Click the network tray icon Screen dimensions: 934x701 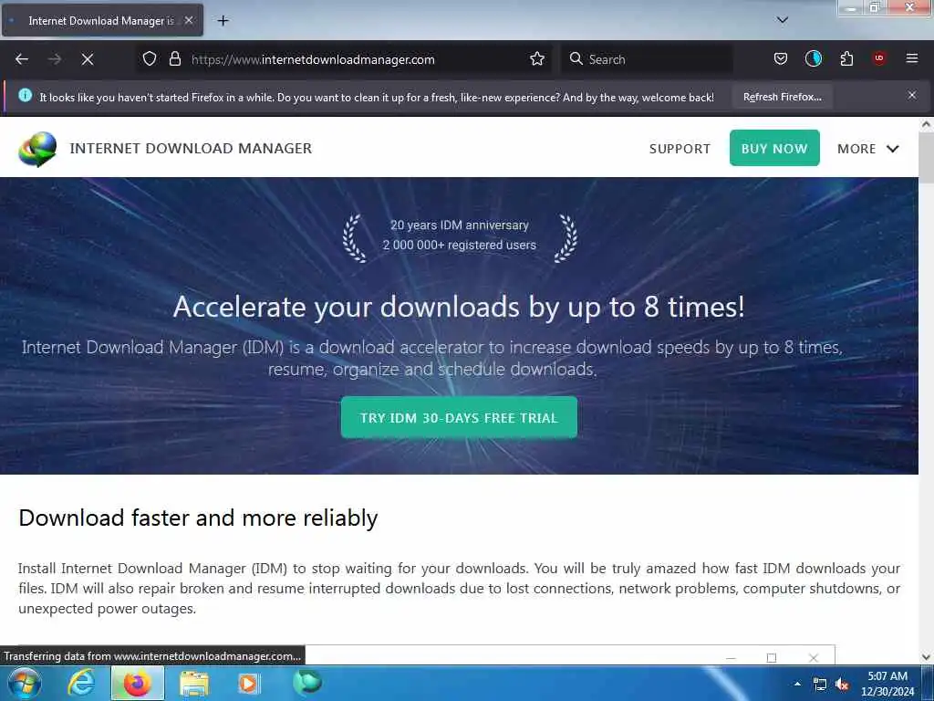[x=820, y=685]
